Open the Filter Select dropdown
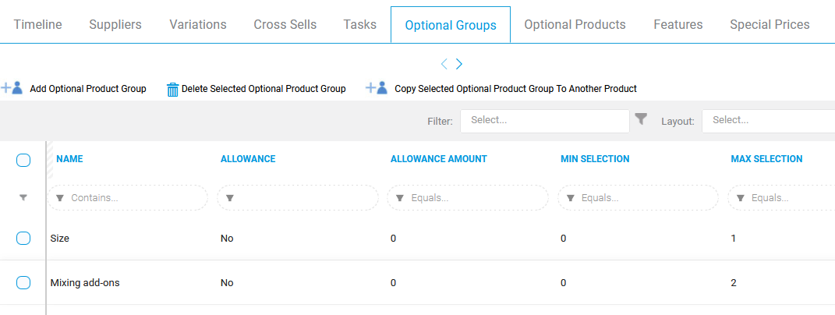 [x=545, y=120]
